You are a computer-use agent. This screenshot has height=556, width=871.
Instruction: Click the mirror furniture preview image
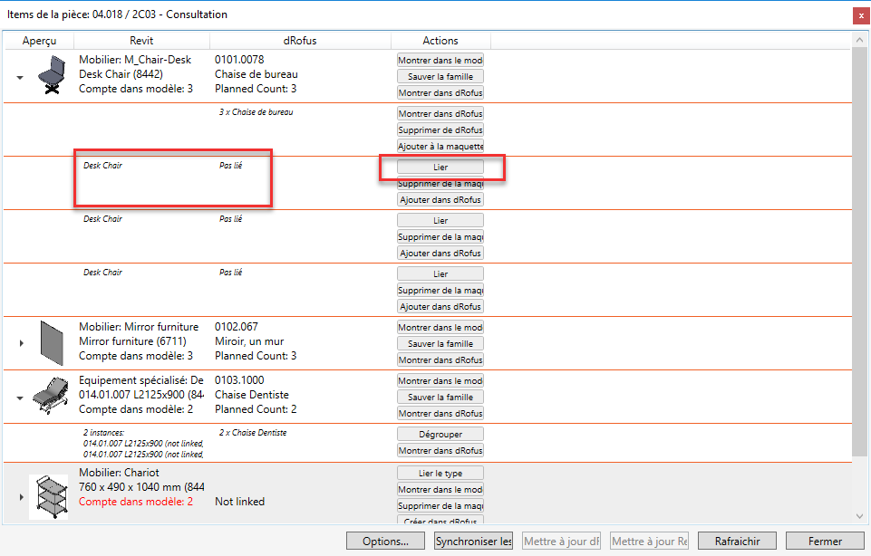pos(48,343)
